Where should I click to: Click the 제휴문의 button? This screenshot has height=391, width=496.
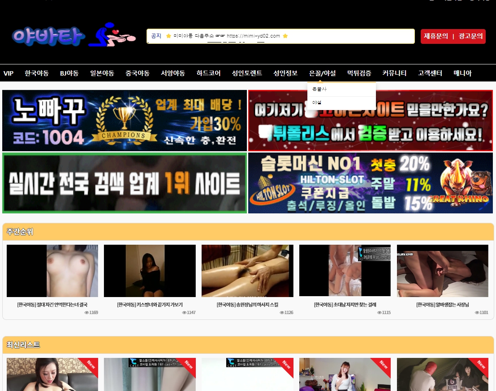pos(436,36)
